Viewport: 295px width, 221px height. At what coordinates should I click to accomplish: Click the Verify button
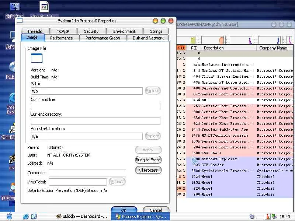click(148, 150)
